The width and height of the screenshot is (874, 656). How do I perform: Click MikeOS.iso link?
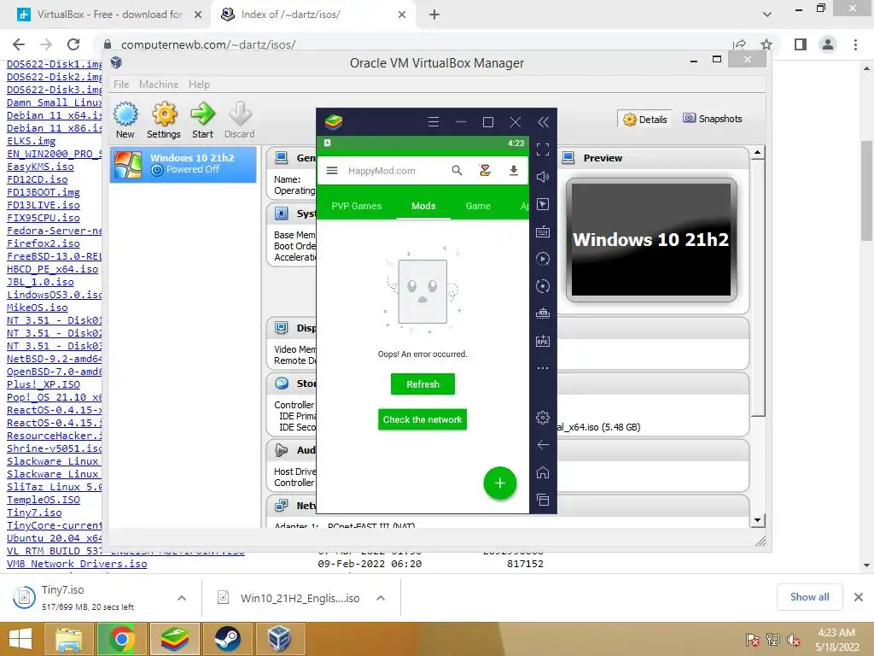pyautogui.click(x=38, y=307)
